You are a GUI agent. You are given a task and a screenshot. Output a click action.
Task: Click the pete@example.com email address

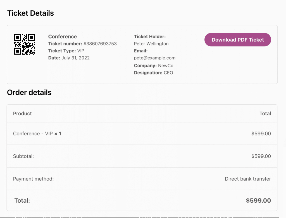tap(154, 58)
